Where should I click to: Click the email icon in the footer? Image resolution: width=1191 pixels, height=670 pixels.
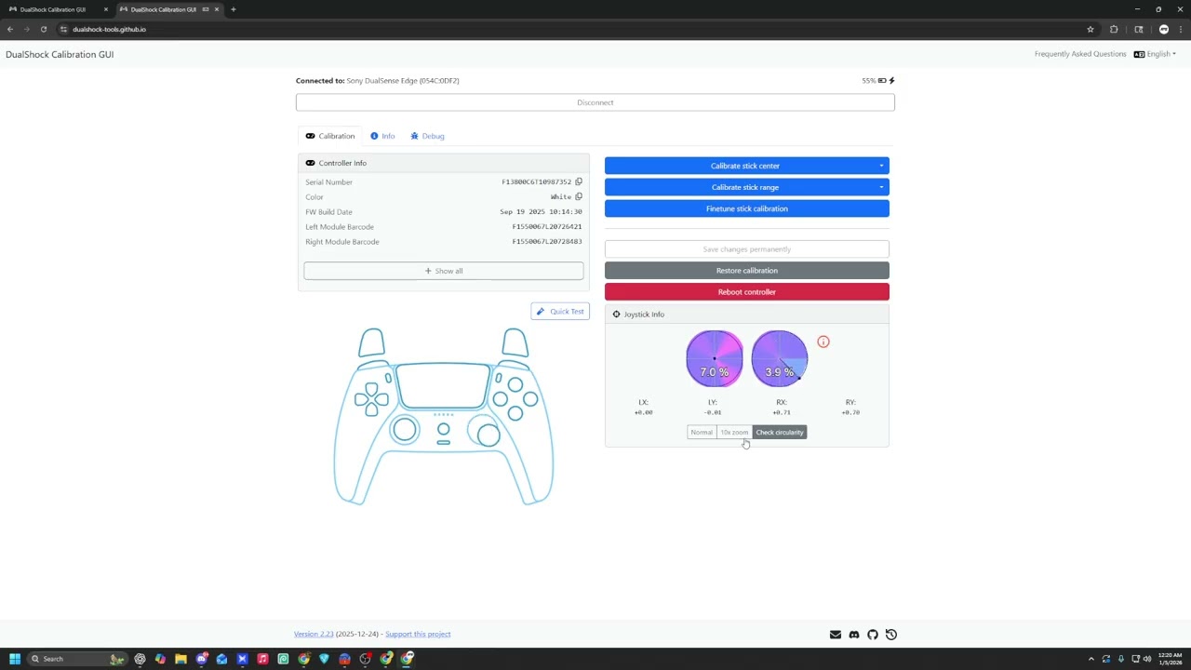click(x=836, y=635)
